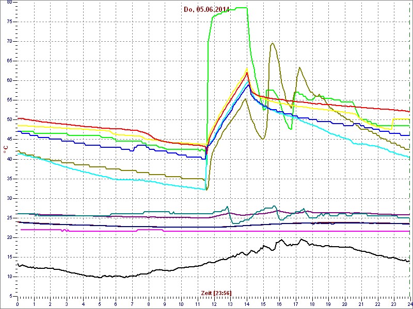Image resolution: width=413 pixels, height=309 pixels.
Task: Select the 35 label on temperature axis
Action: pos(9,179)
